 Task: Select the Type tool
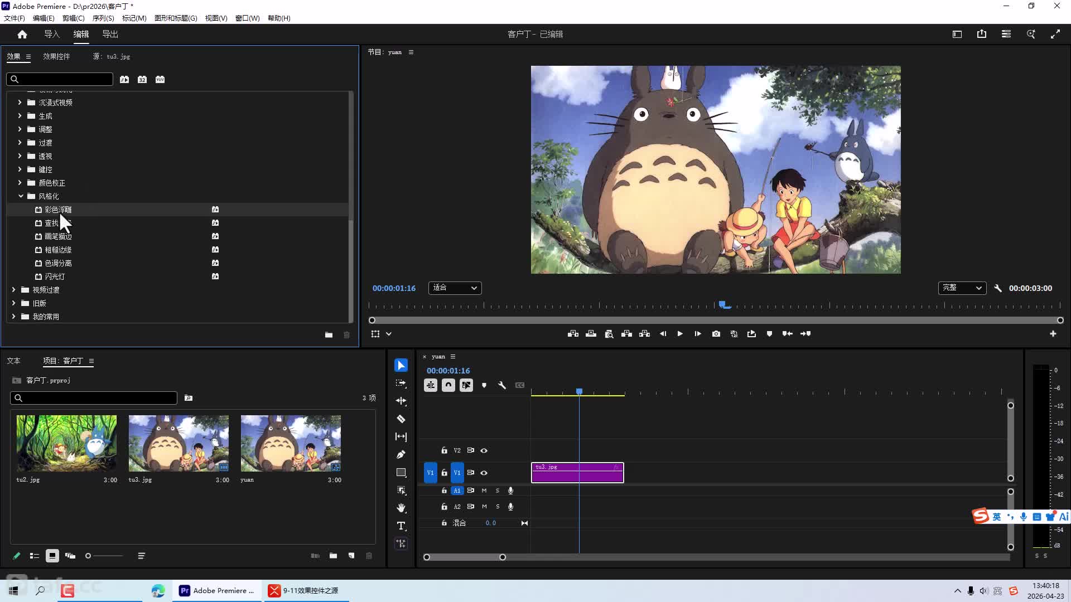[x=401, y=526]
